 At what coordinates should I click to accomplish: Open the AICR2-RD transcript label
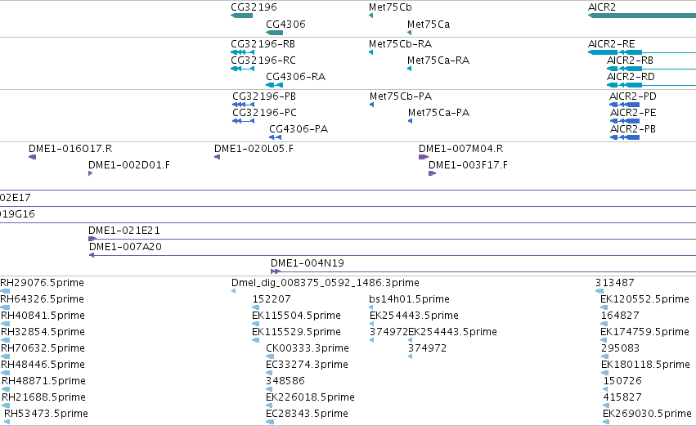(631, 76)
